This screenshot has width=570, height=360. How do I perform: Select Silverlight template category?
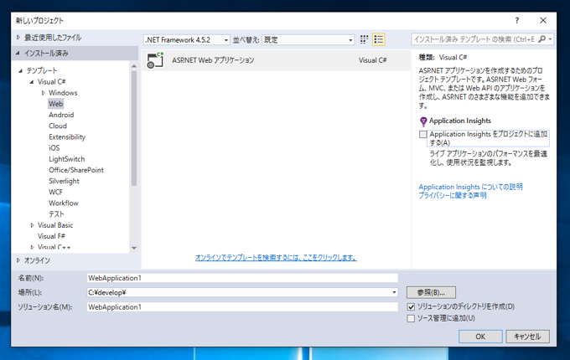pyautogui.click(x=64, y=181)
